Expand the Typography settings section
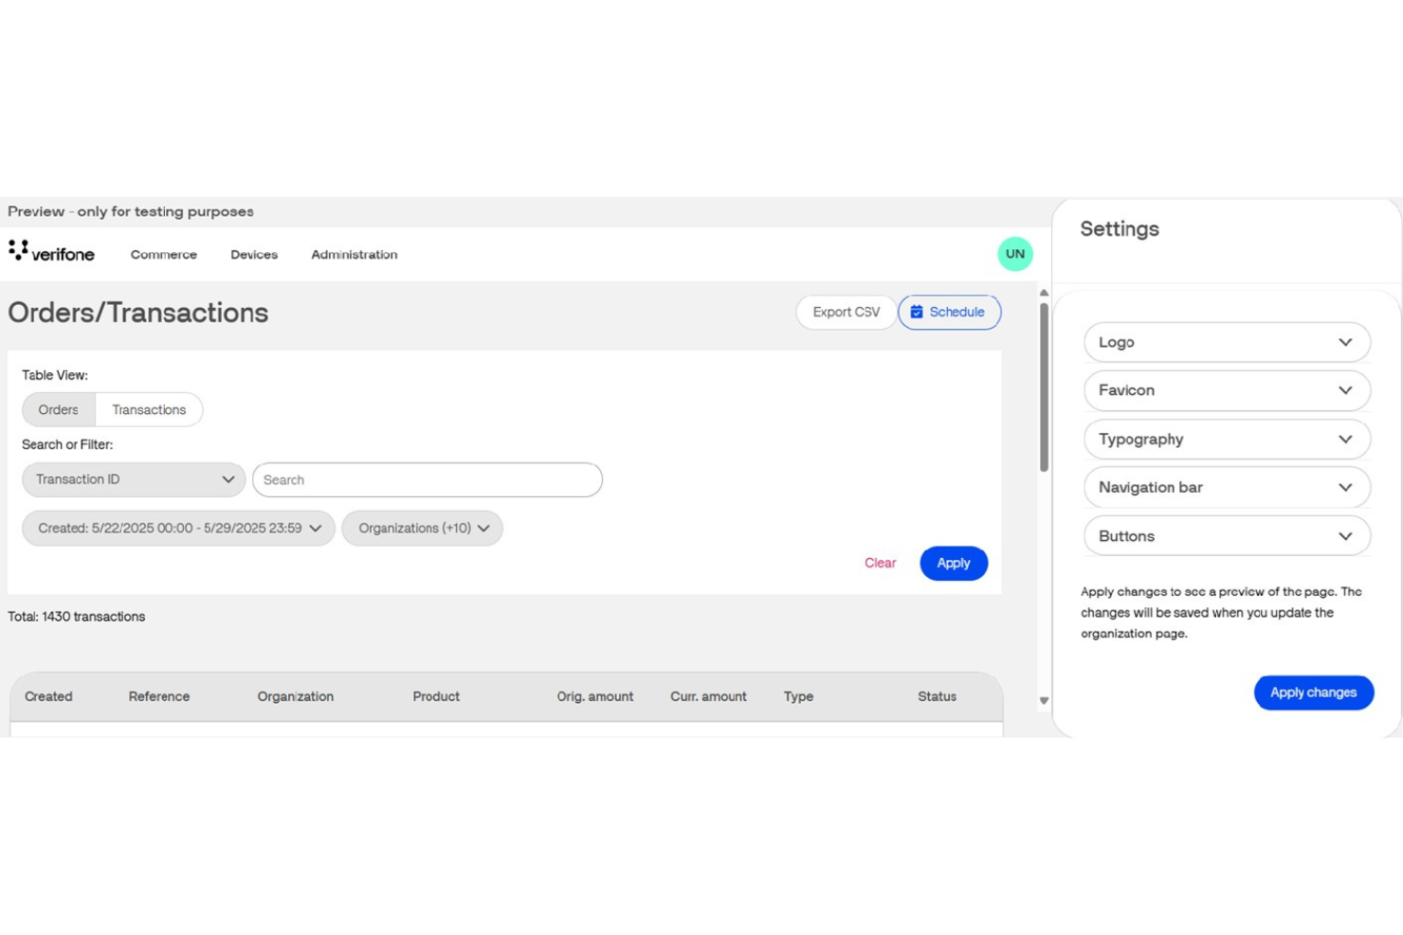This screenshot has width=1403, height=935. tap(1226, 440)
